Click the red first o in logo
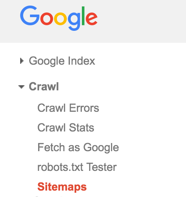This screenshot has height=197, width=186. tap(47, 19)
